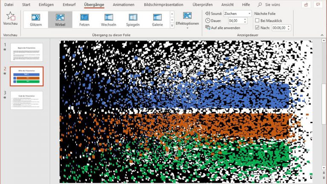This screenshot has height=184, width=327.
Task: Select the Wirbel transition effect
Action: coord(60,20)
